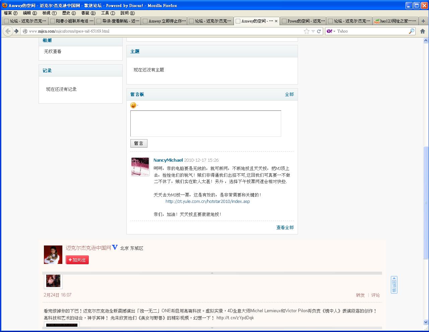Open the 書籤 (Bookmarks) menu
This screenshot has height=332, width=429.
(88, 13)
